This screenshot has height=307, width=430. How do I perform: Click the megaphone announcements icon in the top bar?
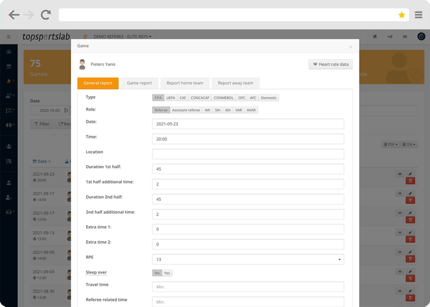pos(389,37)
